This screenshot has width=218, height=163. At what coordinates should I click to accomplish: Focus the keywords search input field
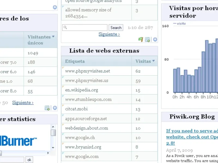point(85,28)
